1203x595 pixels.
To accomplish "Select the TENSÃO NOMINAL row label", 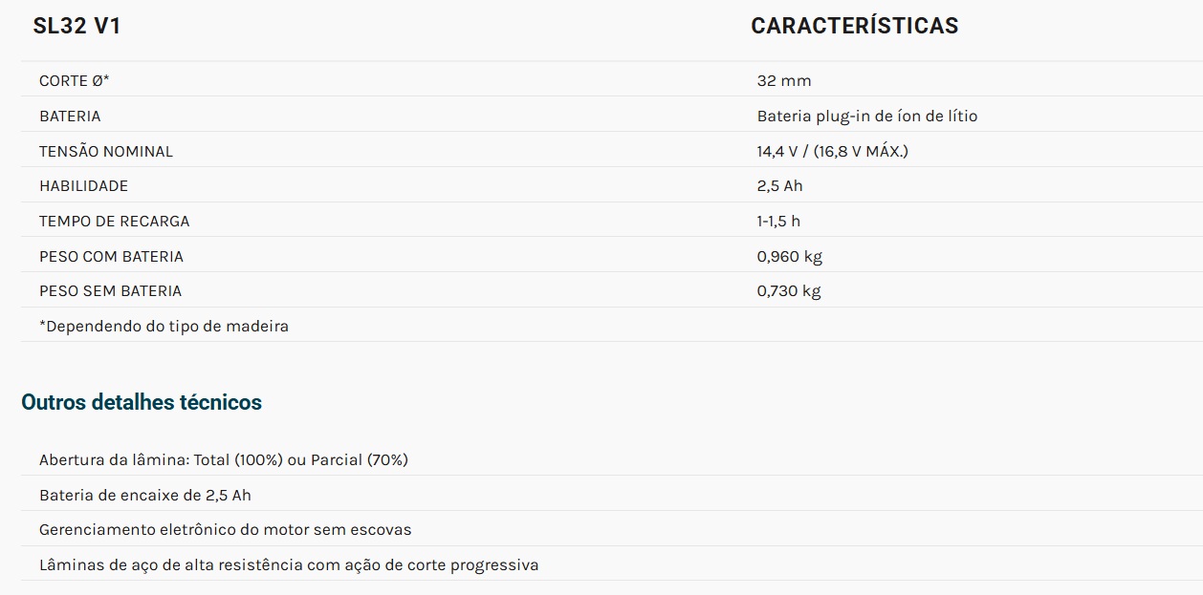I will pyautogui.click(x=106, y=152).
